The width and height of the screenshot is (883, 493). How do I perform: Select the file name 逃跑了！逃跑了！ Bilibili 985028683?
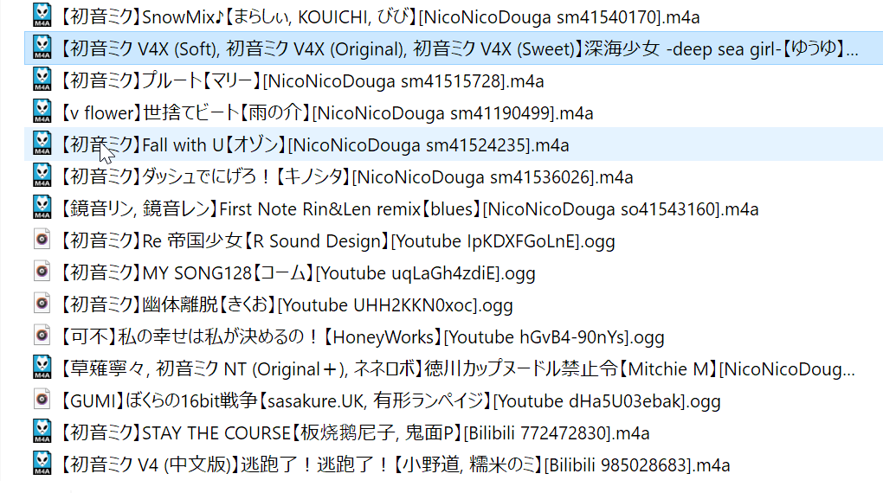pyautogui.click(x=395, y=465)
